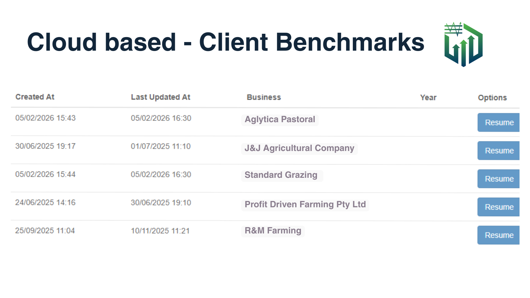Click the 05/02/2026 15:43 created date
The width and height of the screenshot is (530, 298).
45,118
